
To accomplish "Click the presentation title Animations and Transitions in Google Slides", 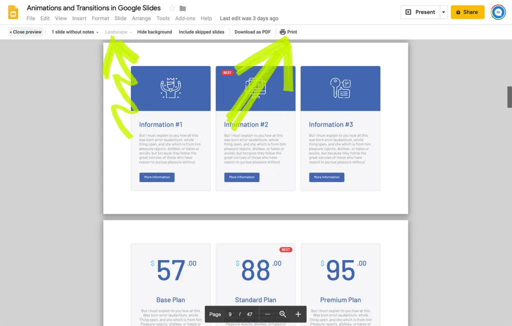I will [93, 8].
